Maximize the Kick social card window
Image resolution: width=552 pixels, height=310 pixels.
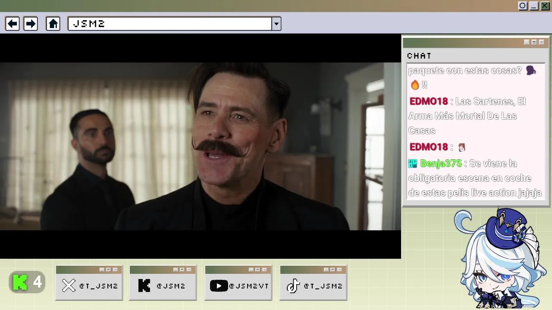click(182, 270)
